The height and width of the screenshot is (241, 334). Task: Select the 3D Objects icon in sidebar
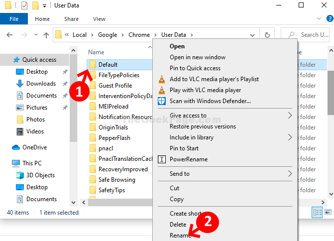pyautogui.click(x=20, y=175)
